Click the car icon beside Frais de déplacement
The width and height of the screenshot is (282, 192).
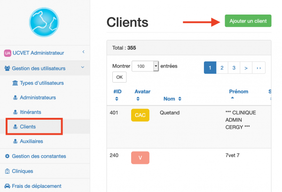click(x=7, y=186)
